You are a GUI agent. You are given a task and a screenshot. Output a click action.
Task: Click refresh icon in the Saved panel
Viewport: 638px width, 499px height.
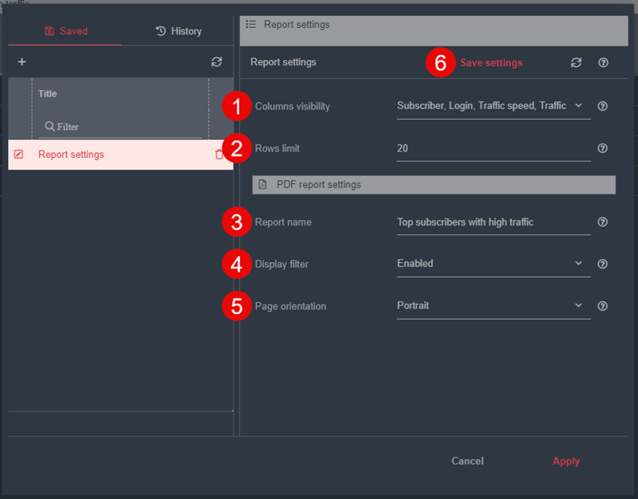coord(216,62)
